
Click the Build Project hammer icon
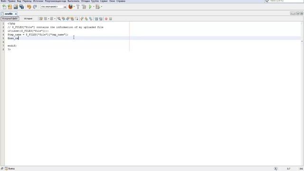click(x=78, y=7)
